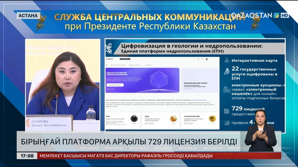This screenshot has height=167, width=298.
Task: Click the 'Интерактивная карта' text
Action: 254,61
